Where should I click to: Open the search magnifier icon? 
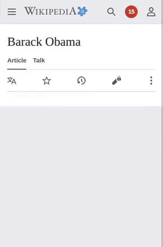coord(111,12)
